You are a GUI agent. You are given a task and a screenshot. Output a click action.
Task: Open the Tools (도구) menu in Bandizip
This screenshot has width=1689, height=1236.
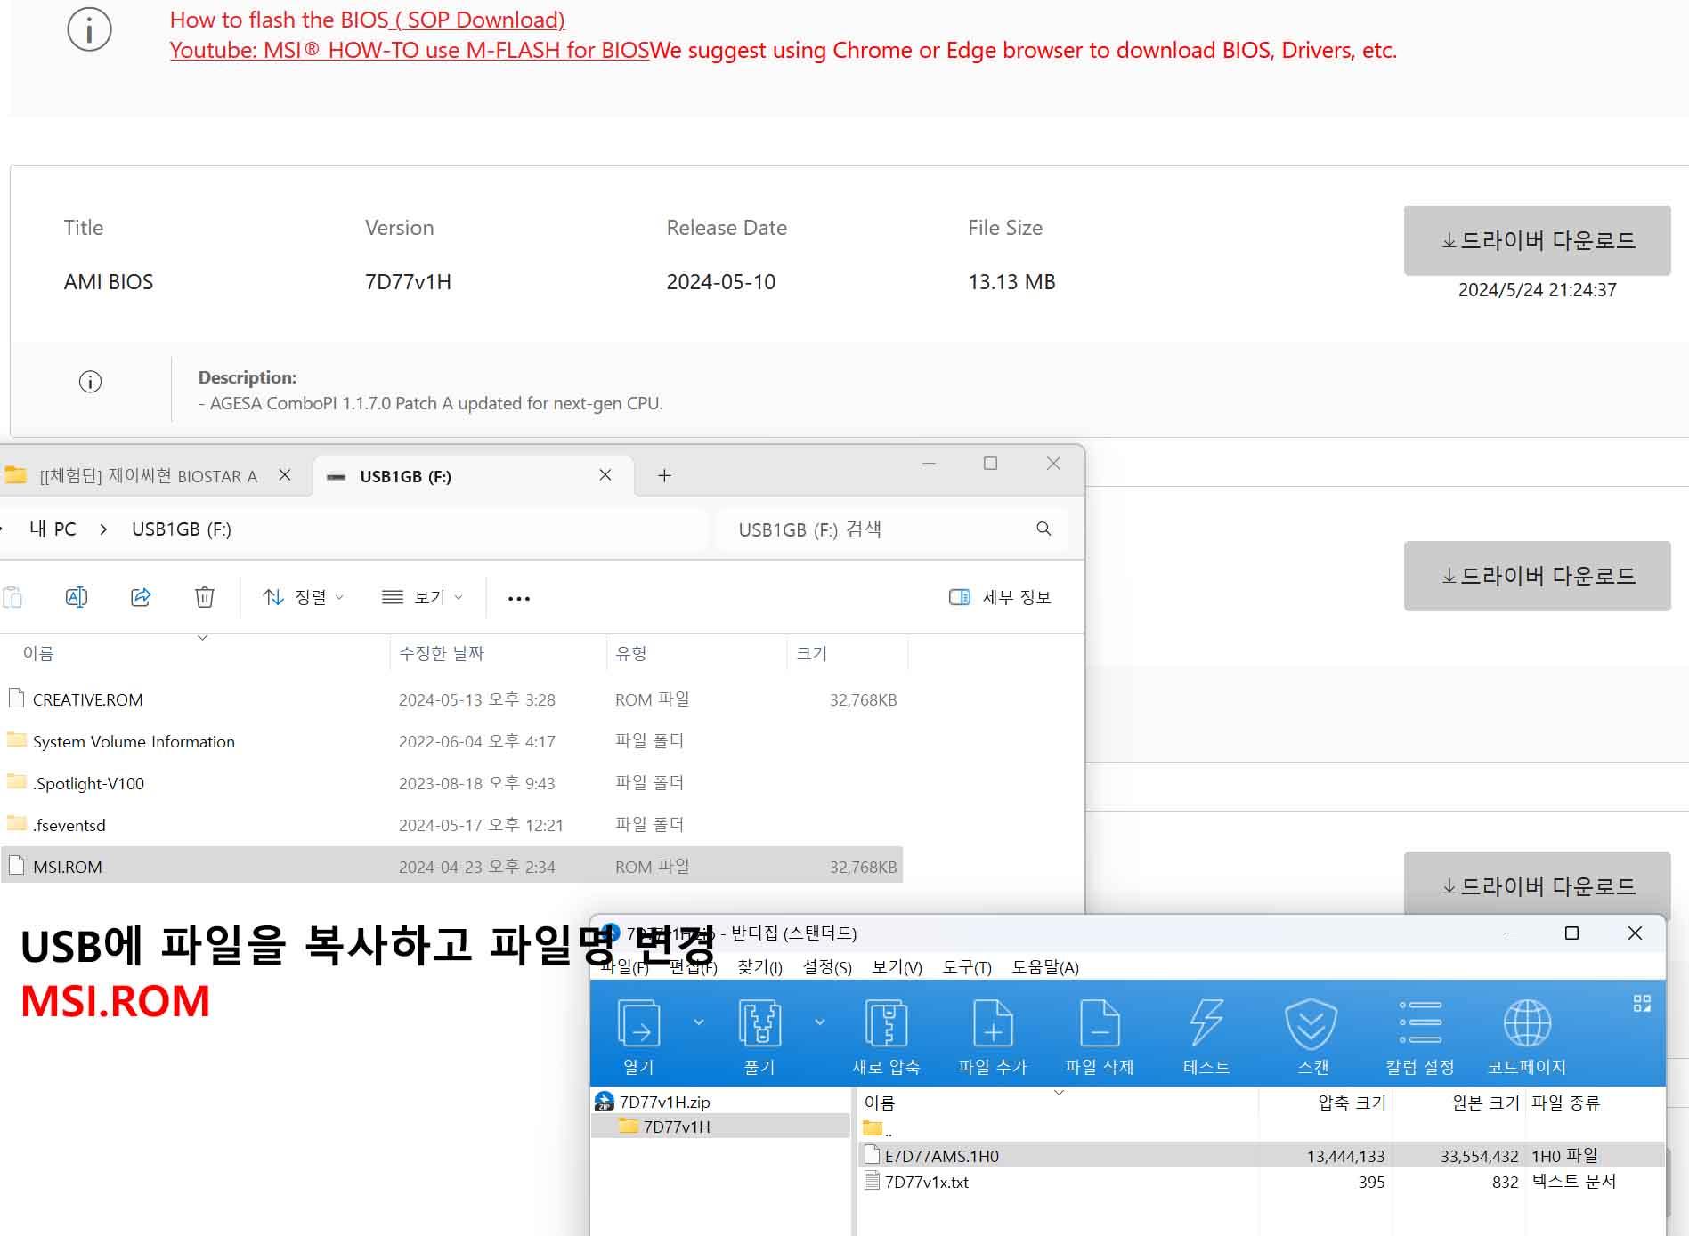pos(967,967)
